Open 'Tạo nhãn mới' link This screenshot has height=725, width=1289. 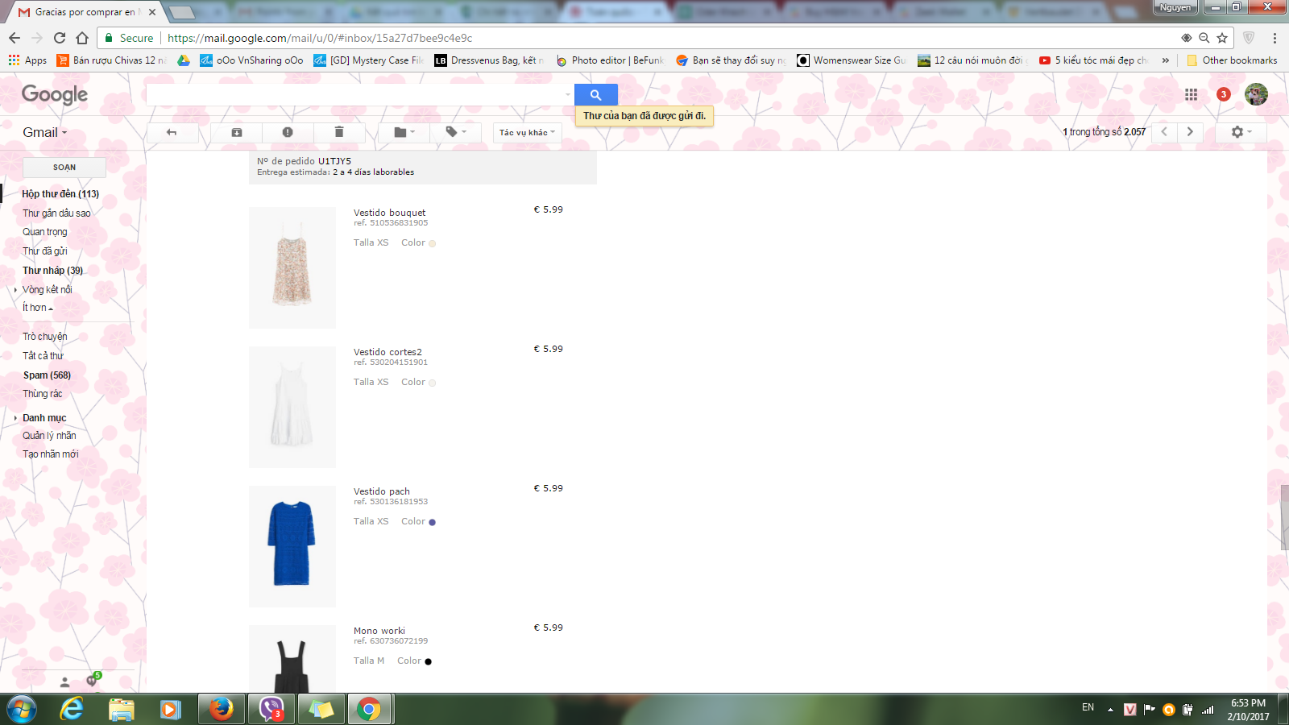click(50, 454)
